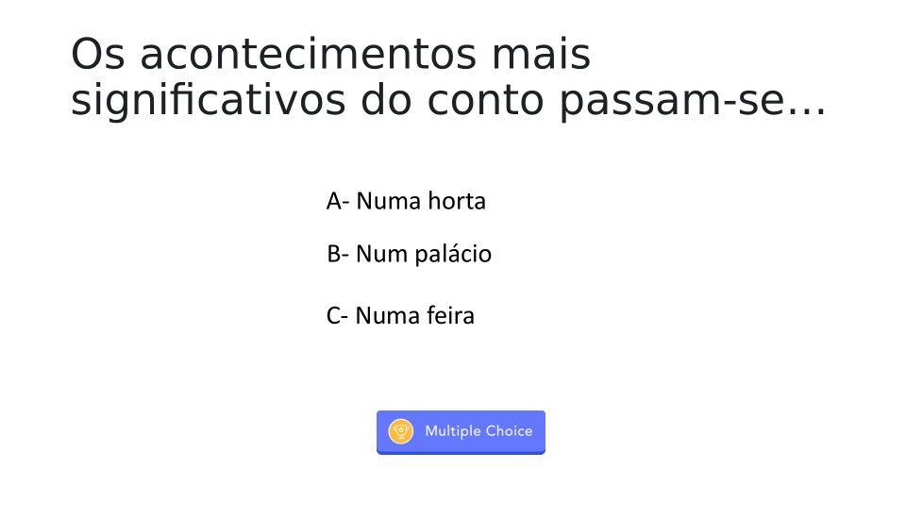Click the letter "C-" option marker
Image resolution: width=923 pixels, height=519 pixels.
point(338,315)
